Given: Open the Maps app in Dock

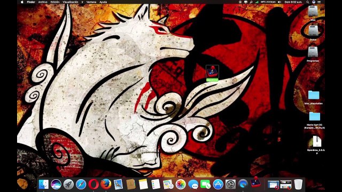Looking at the screenshot, I should [168, 185].
